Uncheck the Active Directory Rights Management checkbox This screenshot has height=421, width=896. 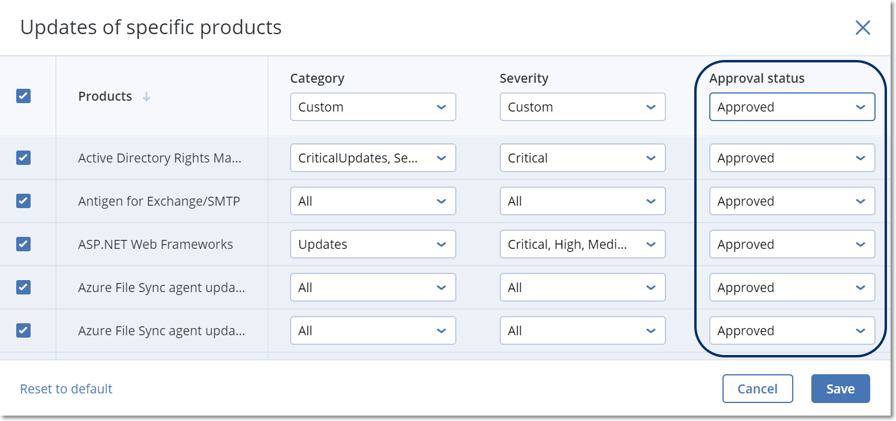23,158
